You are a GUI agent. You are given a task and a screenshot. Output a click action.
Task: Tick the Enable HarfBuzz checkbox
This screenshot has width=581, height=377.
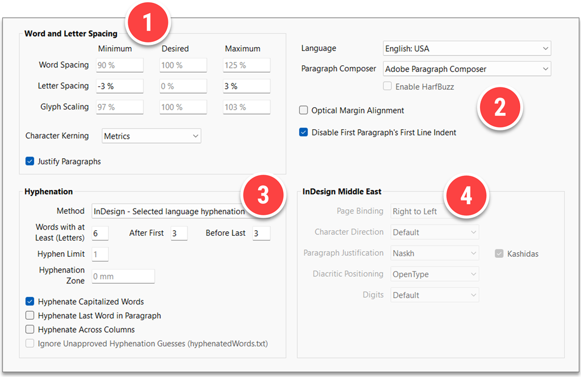click(387, 86)
